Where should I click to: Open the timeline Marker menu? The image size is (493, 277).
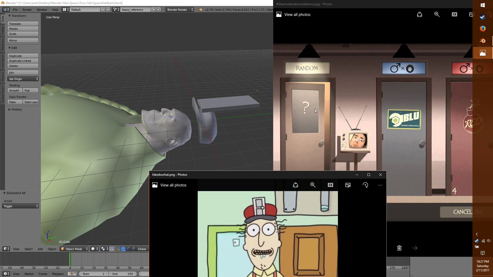pyautogui.click(x=29, y=274)
